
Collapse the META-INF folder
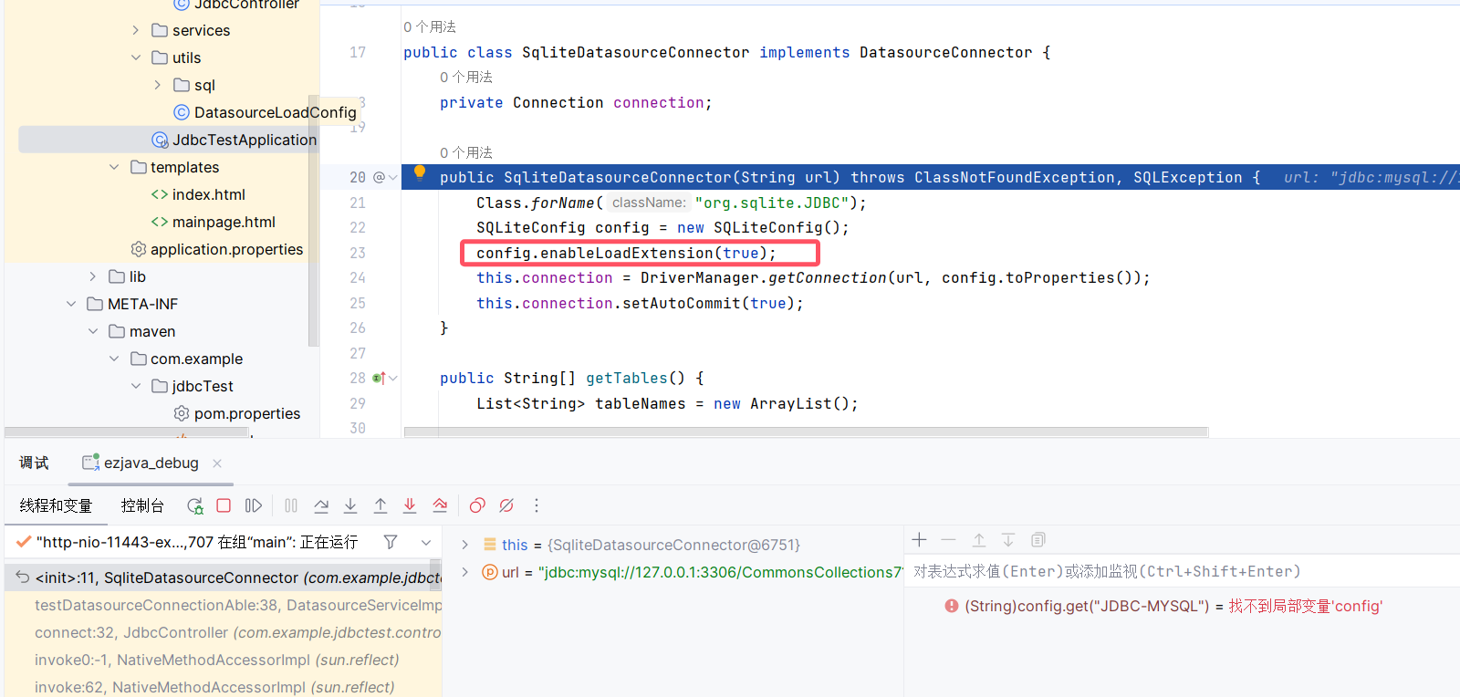(x=71, y=304)
